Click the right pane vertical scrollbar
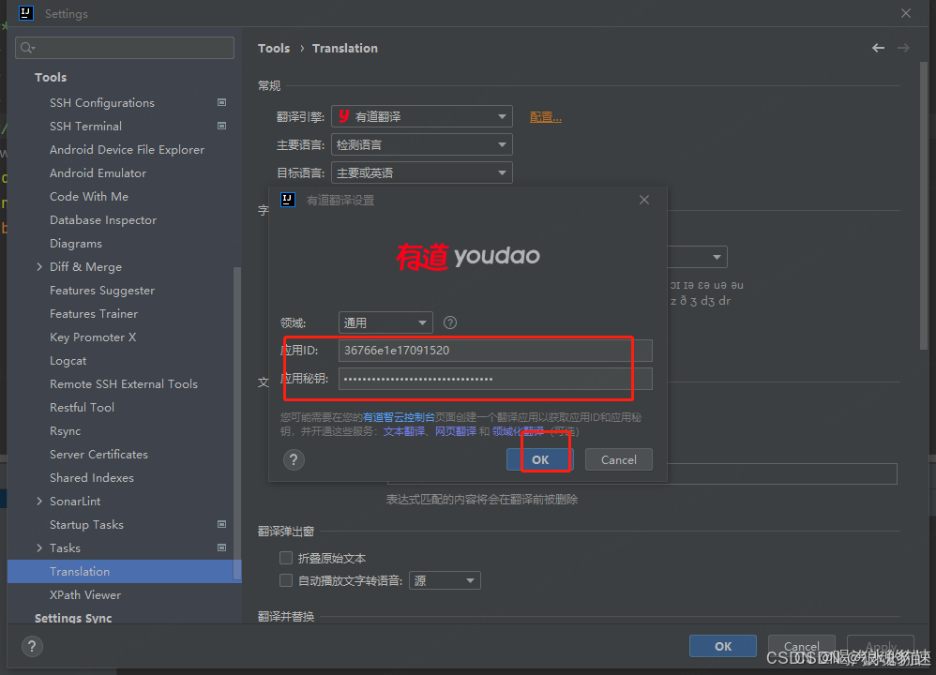This screenshot has width=936, height=675. 924,206
